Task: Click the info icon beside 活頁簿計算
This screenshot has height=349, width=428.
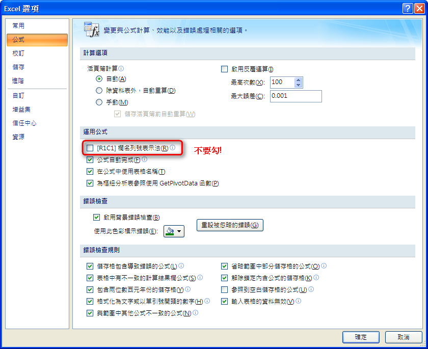Action: tap(121, 68)
